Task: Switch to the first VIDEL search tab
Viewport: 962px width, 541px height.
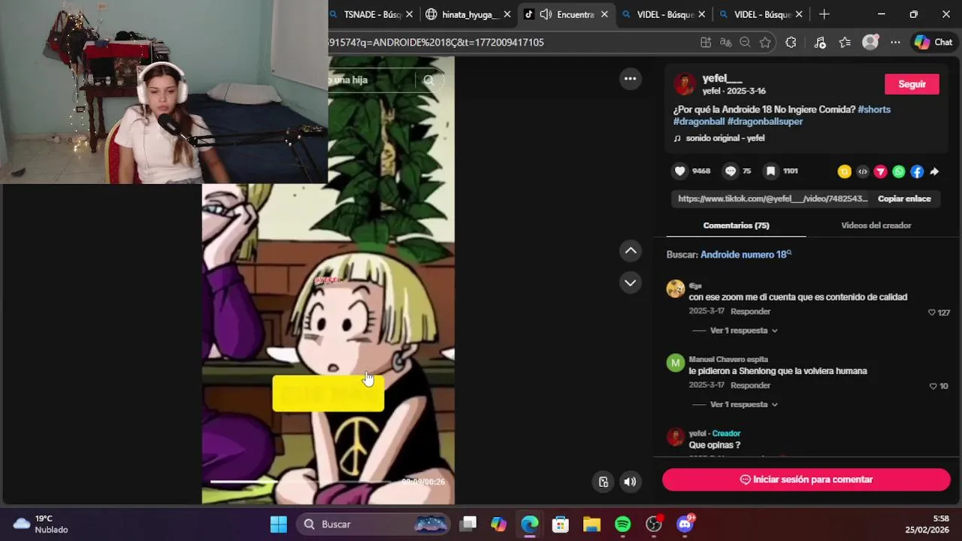Action: (664, 14)
